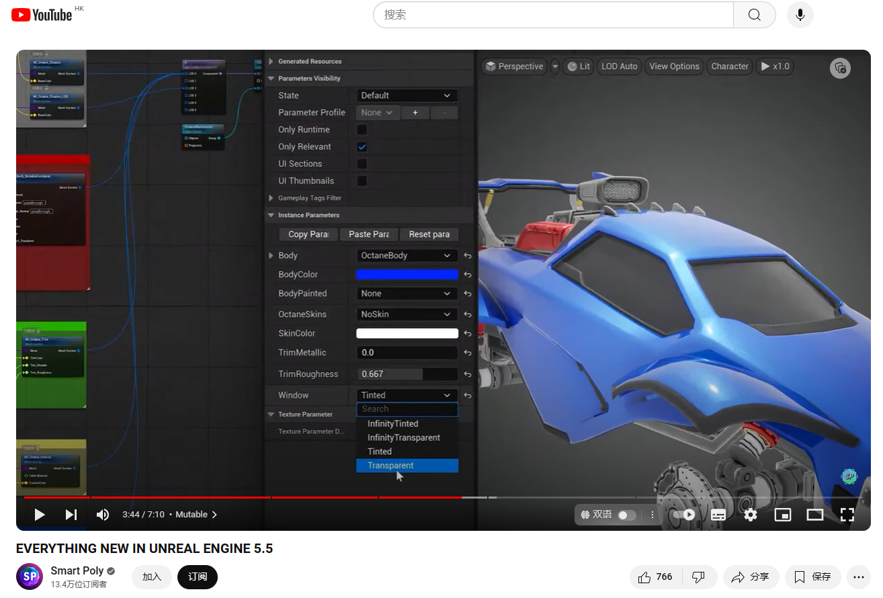This screenshot has width=883, height=598.
Task: Dislike the video with thumbs down
Action: (x=699, y=576)
